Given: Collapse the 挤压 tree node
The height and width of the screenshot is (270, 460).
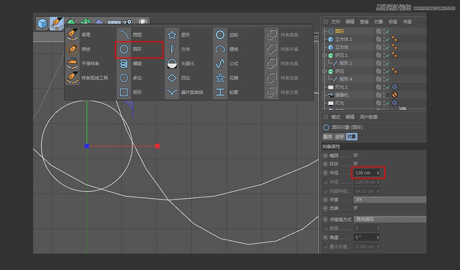Looking at the screenshot, I should pos(324,71).
